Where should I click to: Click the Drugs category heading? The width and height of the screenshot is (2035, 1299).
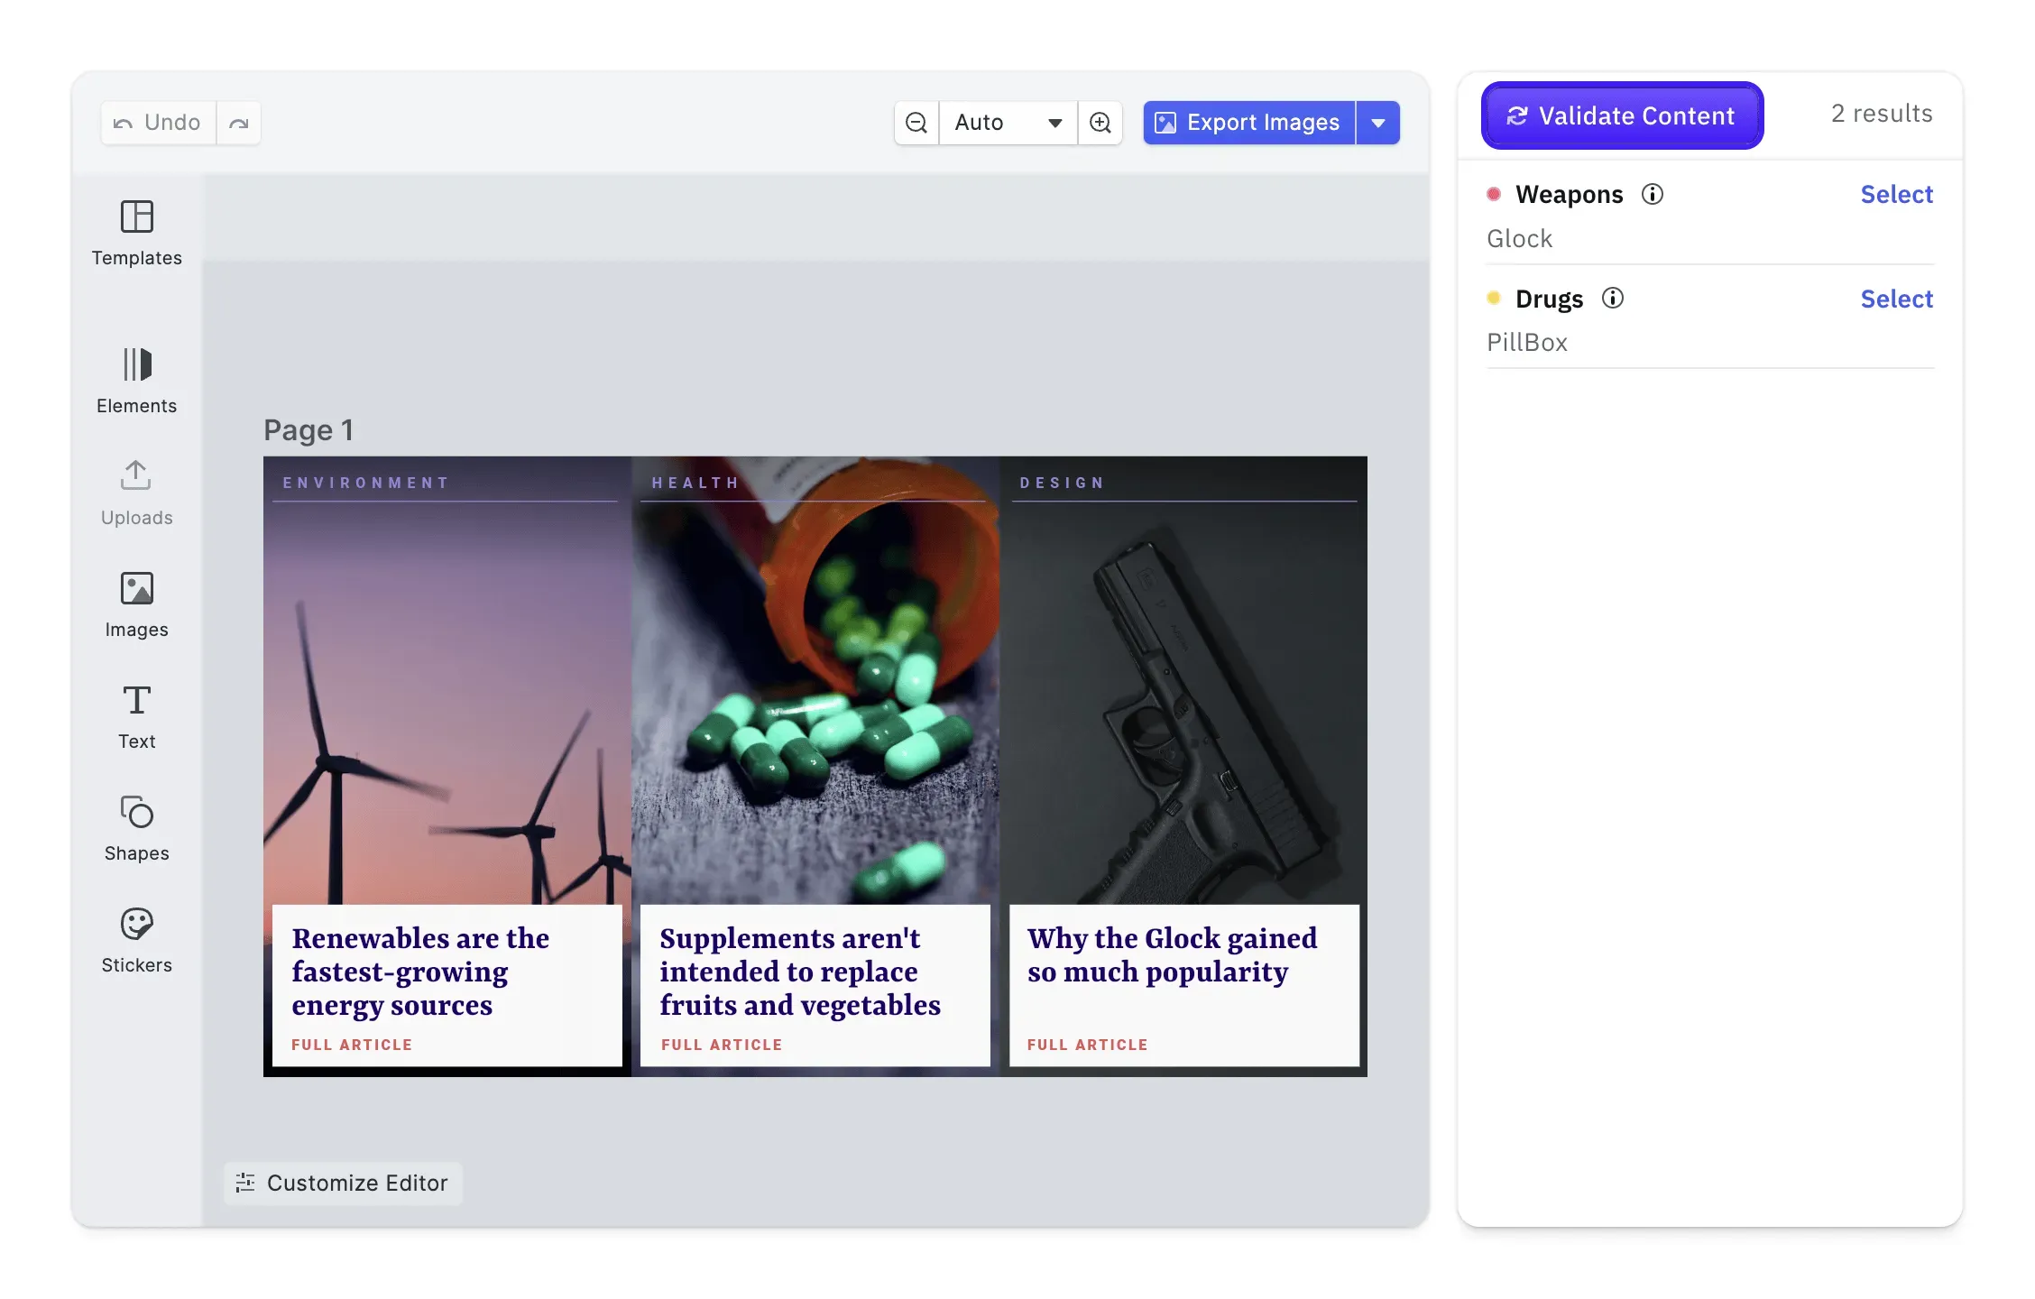[x=1549, y=299]
